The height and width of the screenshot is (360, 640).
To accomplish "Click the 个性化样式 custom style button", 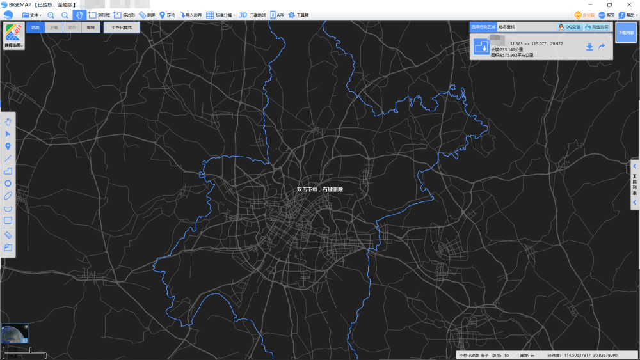I will (122, 27).
